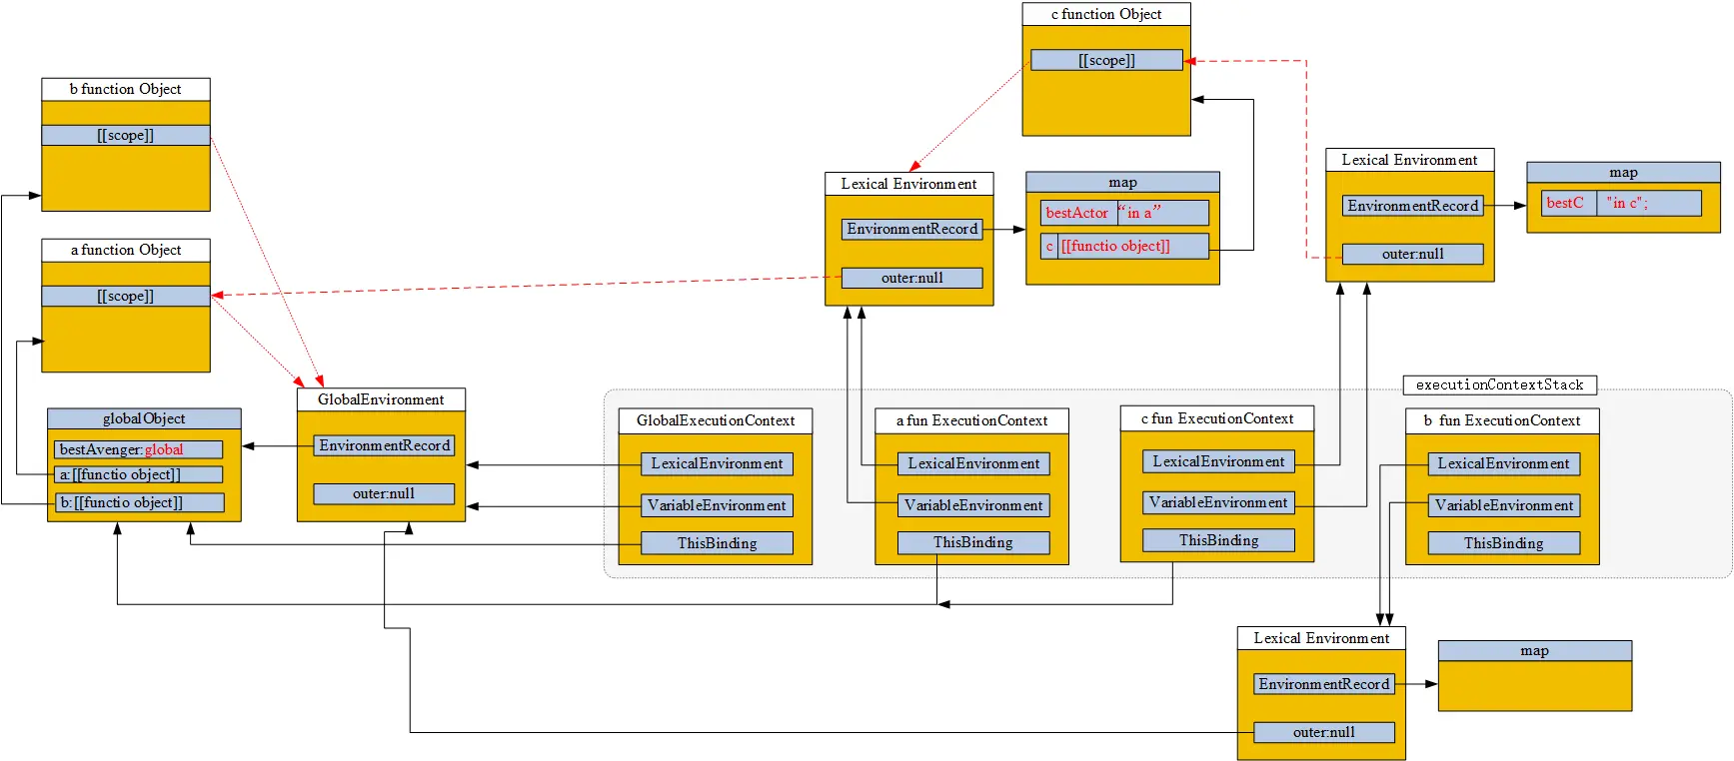
Task: Select ThisBinding in c fun ExecutionContext
Action: (1218, 540)
